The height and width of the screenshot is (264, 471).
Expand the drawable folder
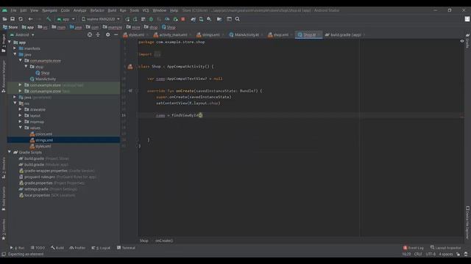tap(20, 109)
